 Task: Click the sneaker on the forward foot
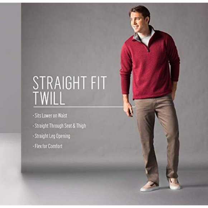pyautogui.click(x=150, y=186)
